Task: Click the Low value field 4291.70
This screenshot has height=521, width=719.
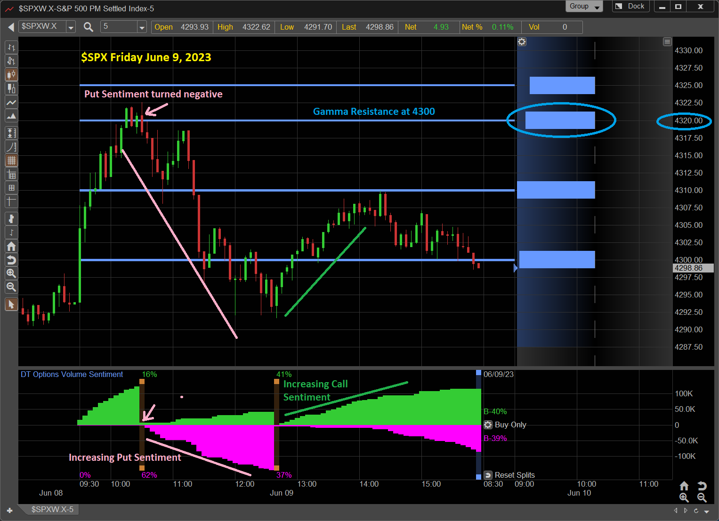Action: (x=318, y=27)
